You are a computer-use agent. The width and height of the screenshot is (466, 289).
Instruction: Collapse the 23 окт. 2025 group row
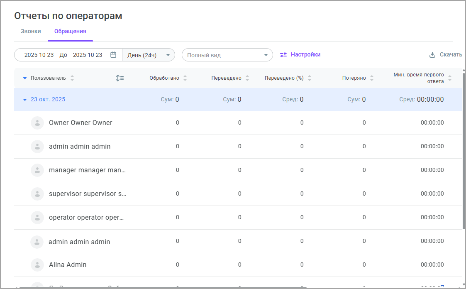(25, 100)
